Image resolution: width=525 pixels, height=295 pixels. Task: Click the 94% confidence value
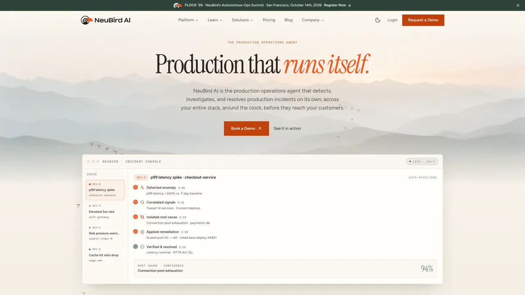427,269
